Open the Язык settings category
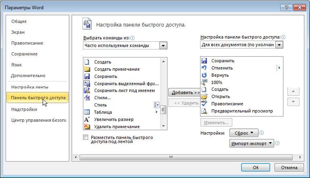 click(17, 65)
